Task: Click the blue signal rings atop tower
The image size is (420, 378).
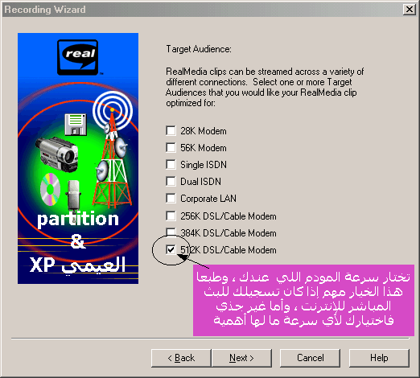Action: (x=113, y=110)
